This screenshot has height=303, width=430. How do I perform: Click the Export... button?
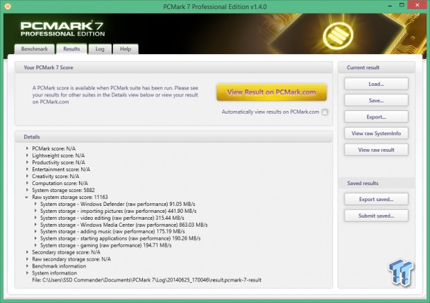click(x=376, y=116)
